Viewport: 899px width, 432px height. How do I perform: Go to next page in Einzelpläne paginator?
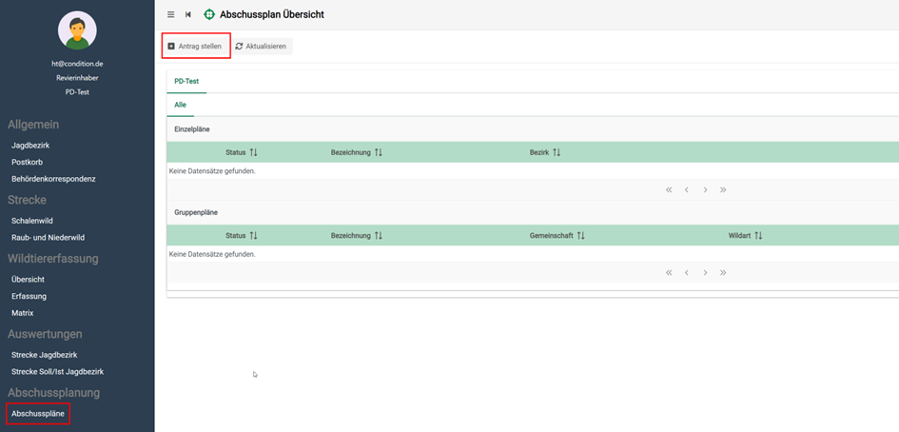[705, 189]
